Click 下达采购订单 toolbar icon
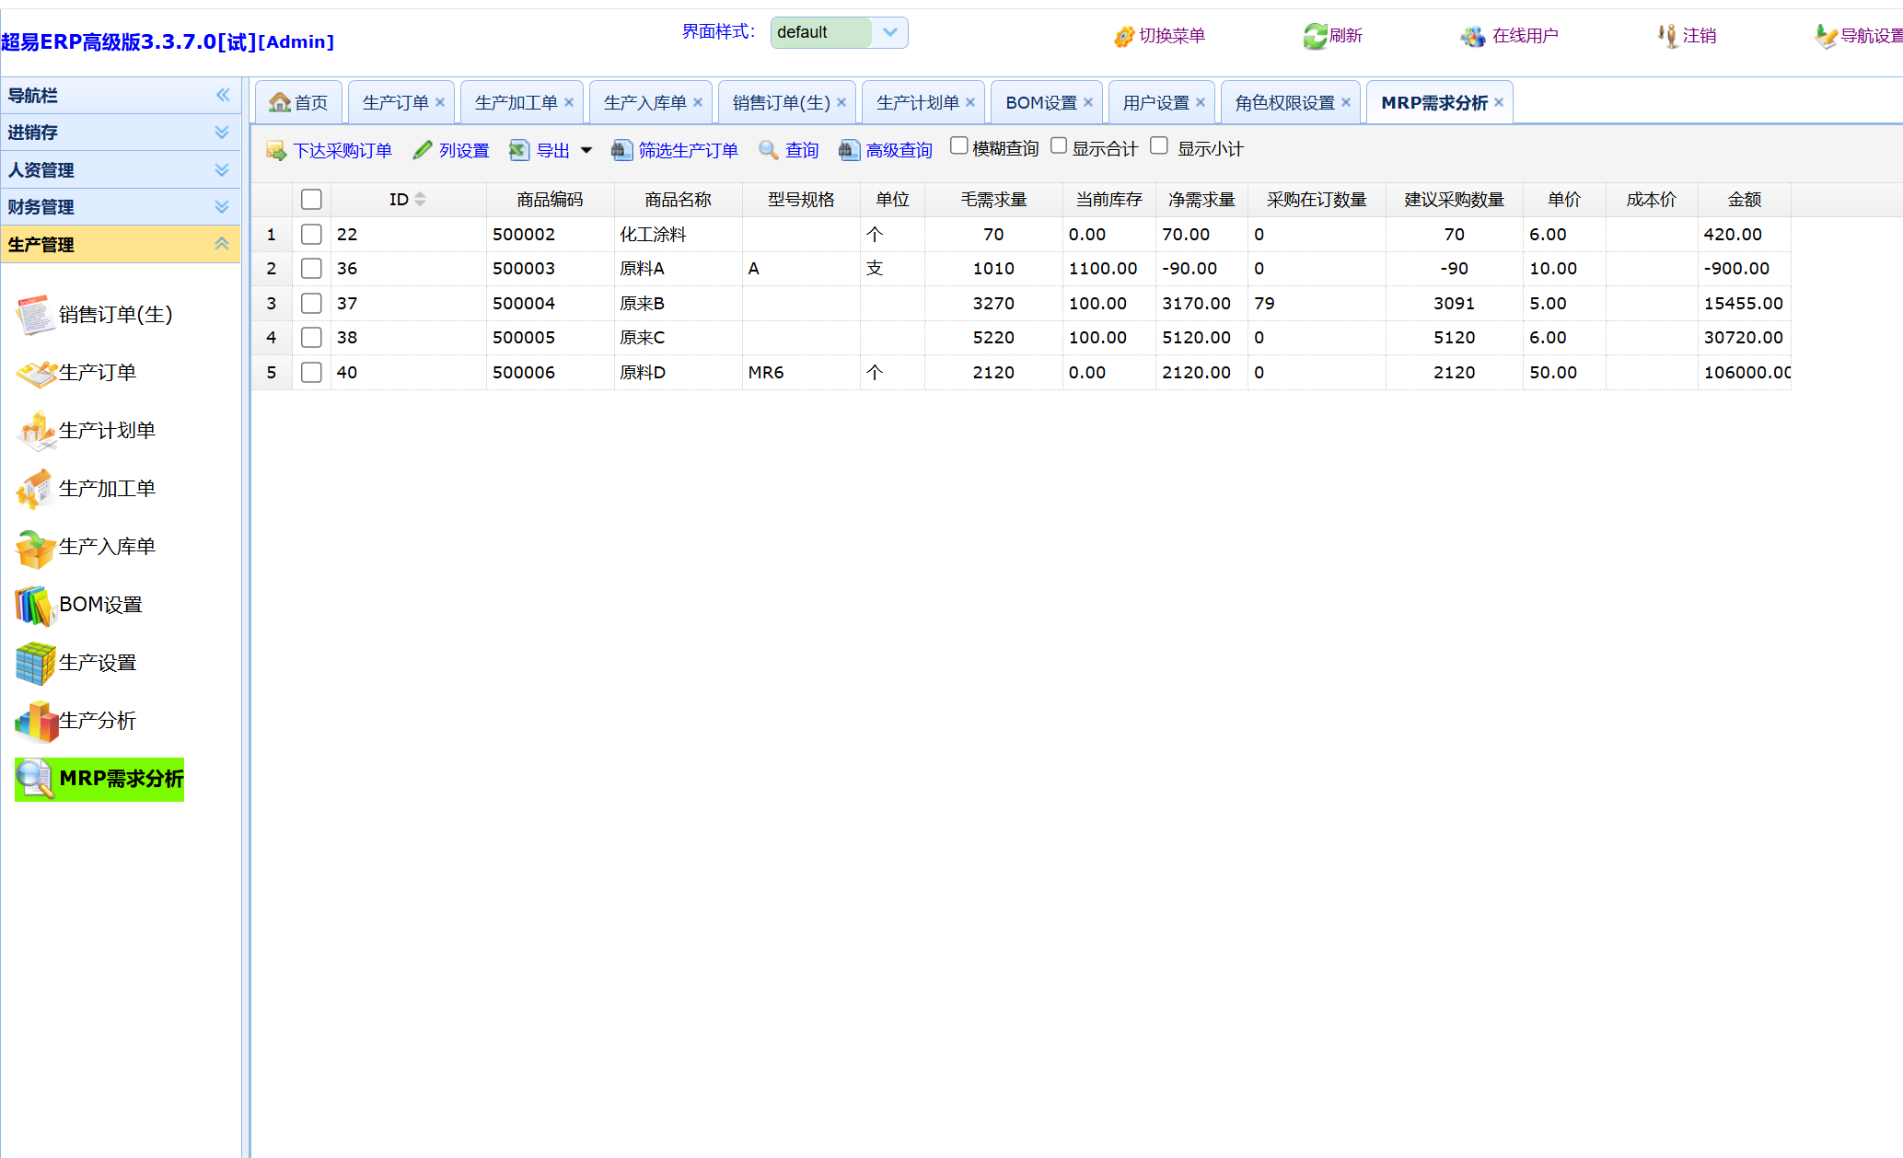The image size is (1903, 1158). [276, 150]
